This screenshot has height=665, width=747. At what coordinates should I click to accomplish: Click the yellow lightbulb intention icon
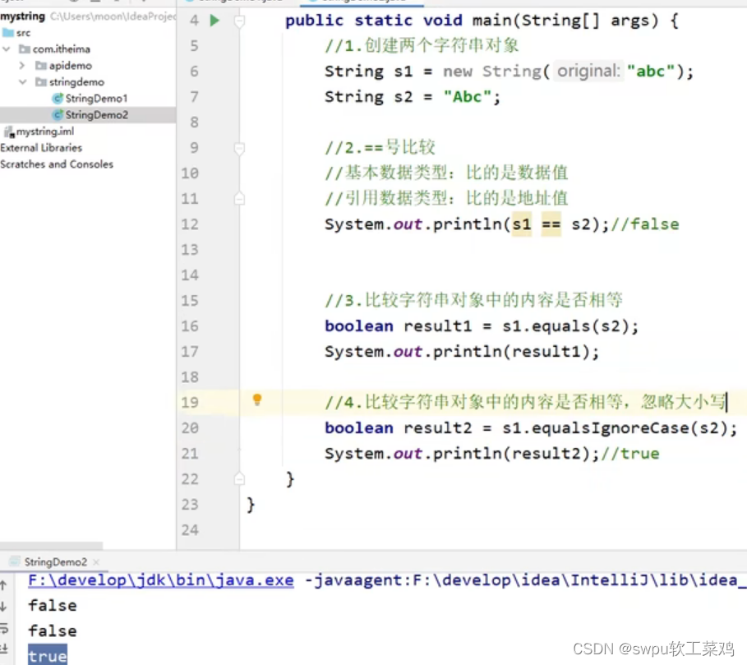tap(256, 399)
